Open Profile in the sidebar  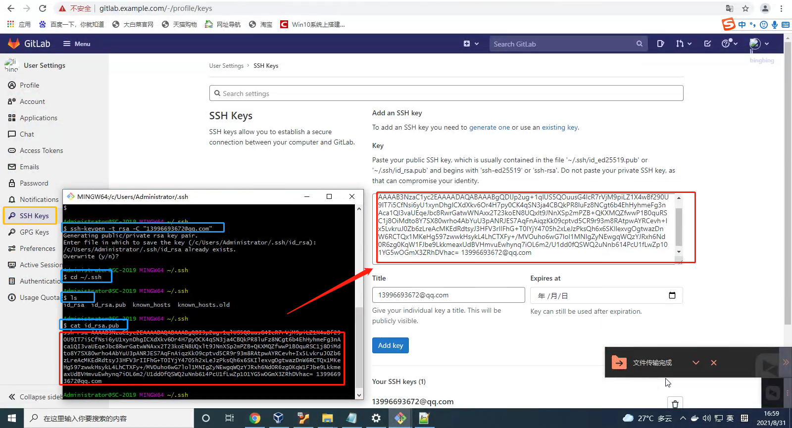point(29,85)
